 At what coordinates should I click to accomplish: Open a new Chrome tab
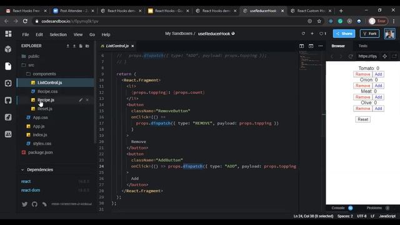click(x=341, y=11)
